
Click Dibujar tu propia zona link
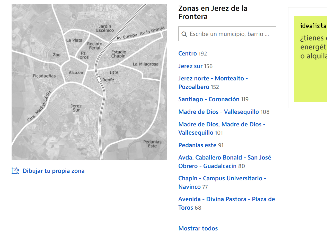click(54, 171)
